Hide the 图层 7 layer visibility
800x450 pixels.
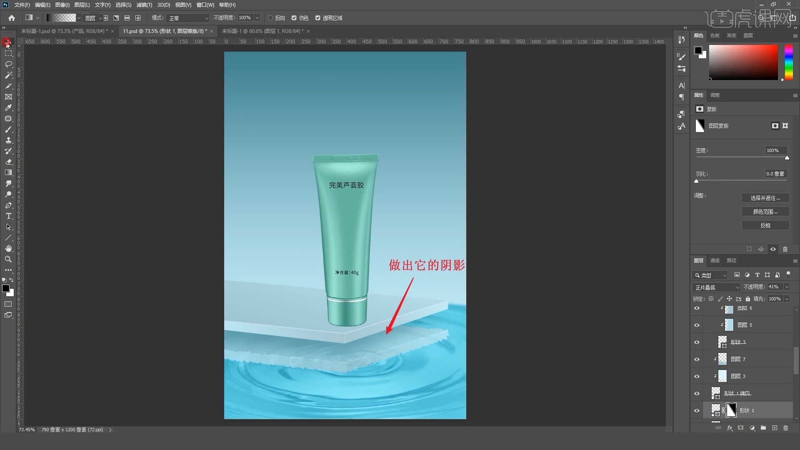697,359
